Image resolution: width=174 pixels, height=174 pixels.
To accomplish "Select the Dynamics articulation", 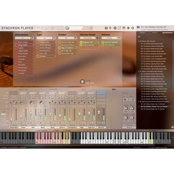I will pyautogui.click(x=24, y=57).
